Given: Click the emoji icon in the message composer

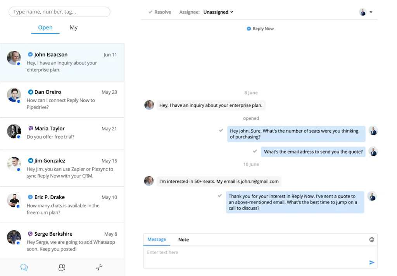Looking at the screenshot, I should [x=371, y=240].
